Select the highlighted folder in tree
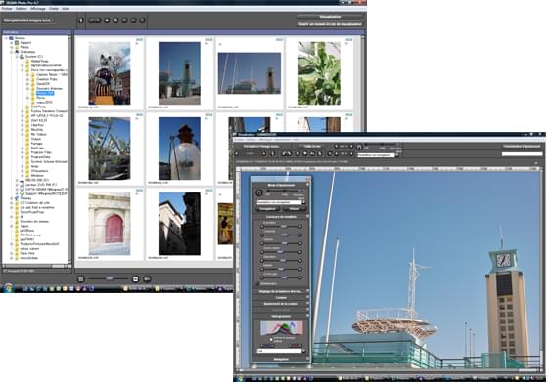This screenshot has width=548, height=384. [45, 93]
